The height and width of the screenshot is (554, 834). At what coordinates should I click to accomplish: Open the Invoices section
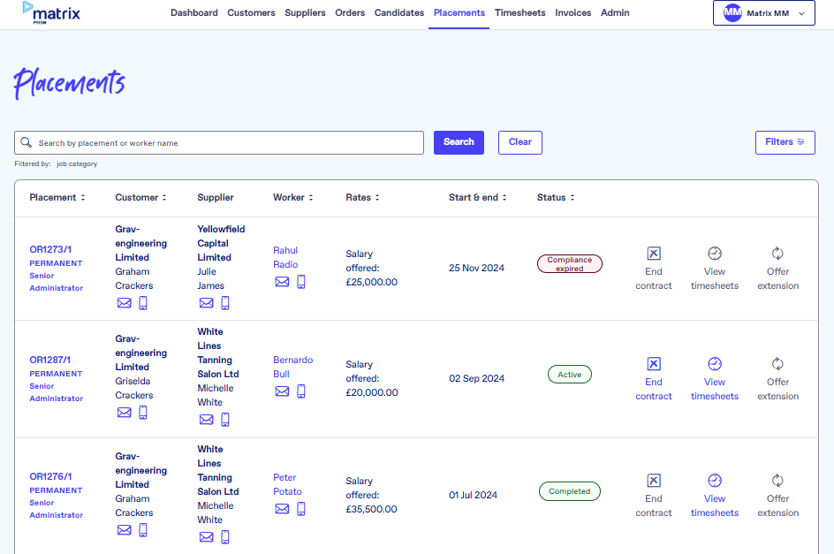(572, 12)
